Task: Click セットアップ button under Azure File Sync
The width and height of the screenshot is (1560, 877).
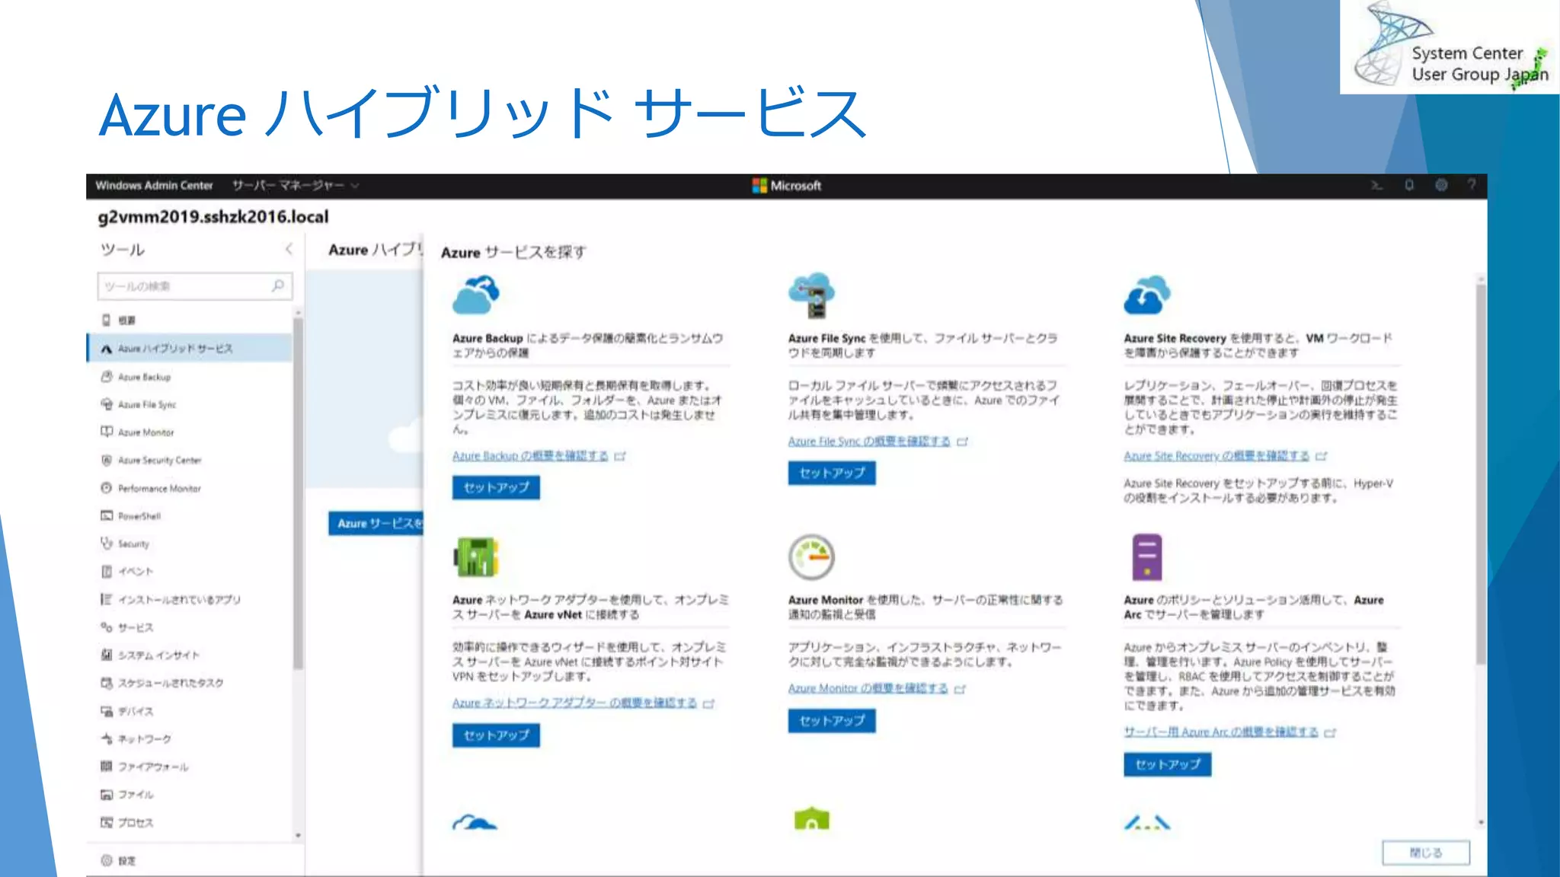Action: tap(832, 473)
